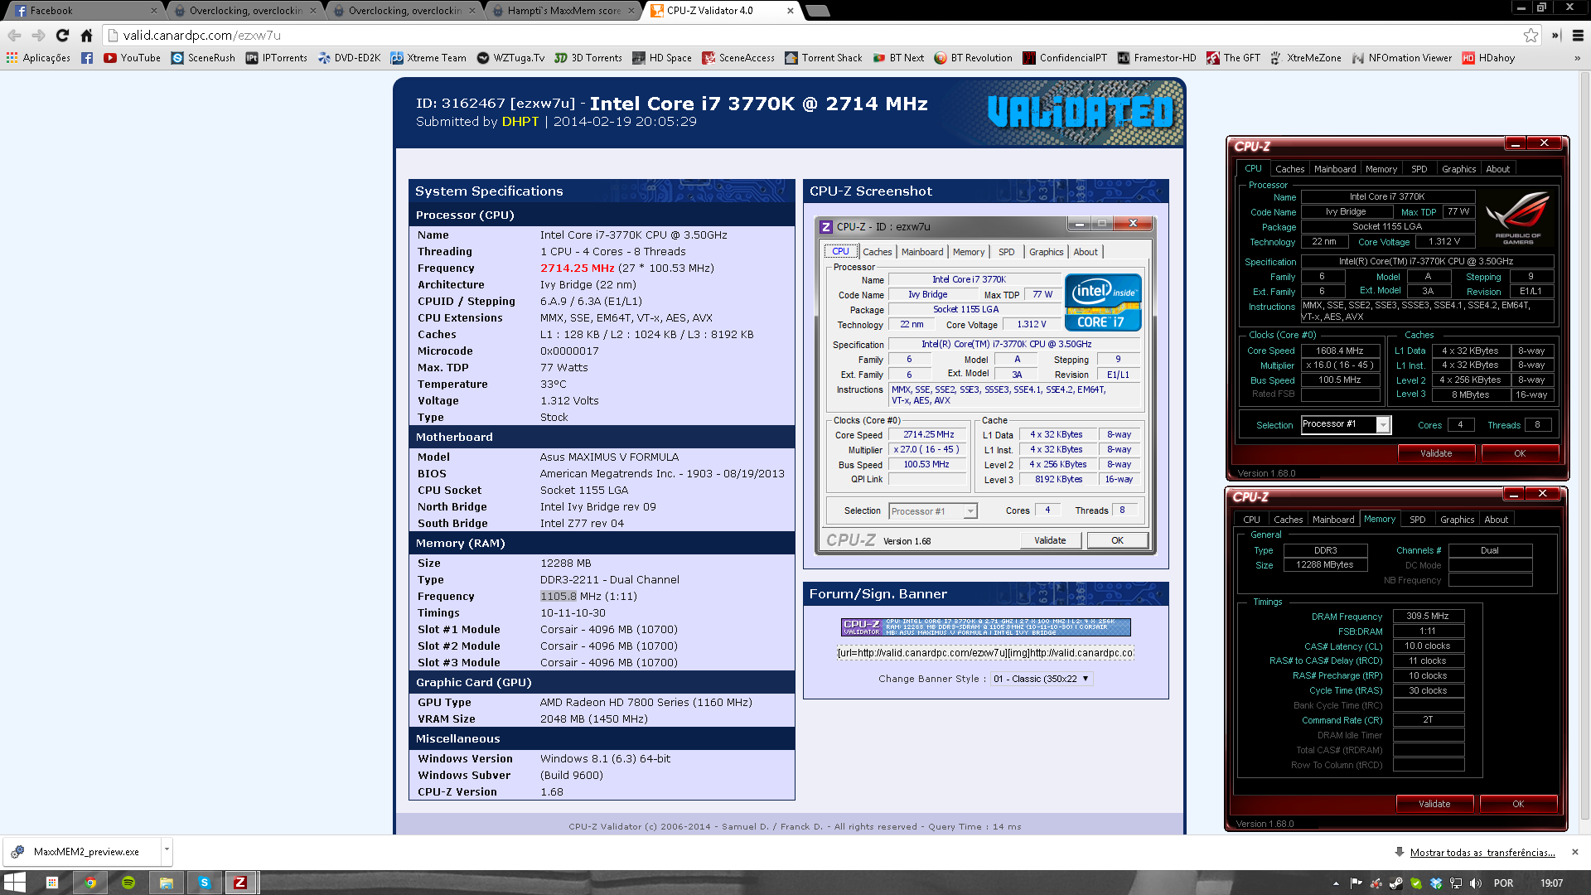Open the 3D Torrents bookmark
Screen dimensions: 1591x895
pos(588,58)
